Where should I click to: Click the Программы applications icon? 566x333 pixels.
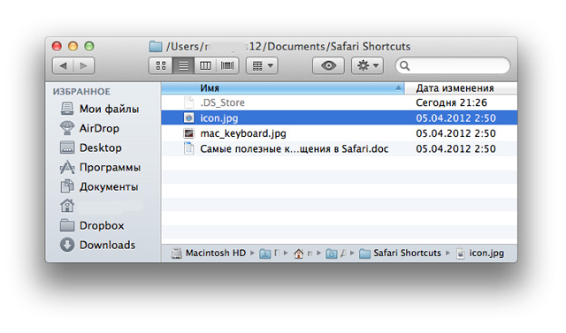pos(67,167)
